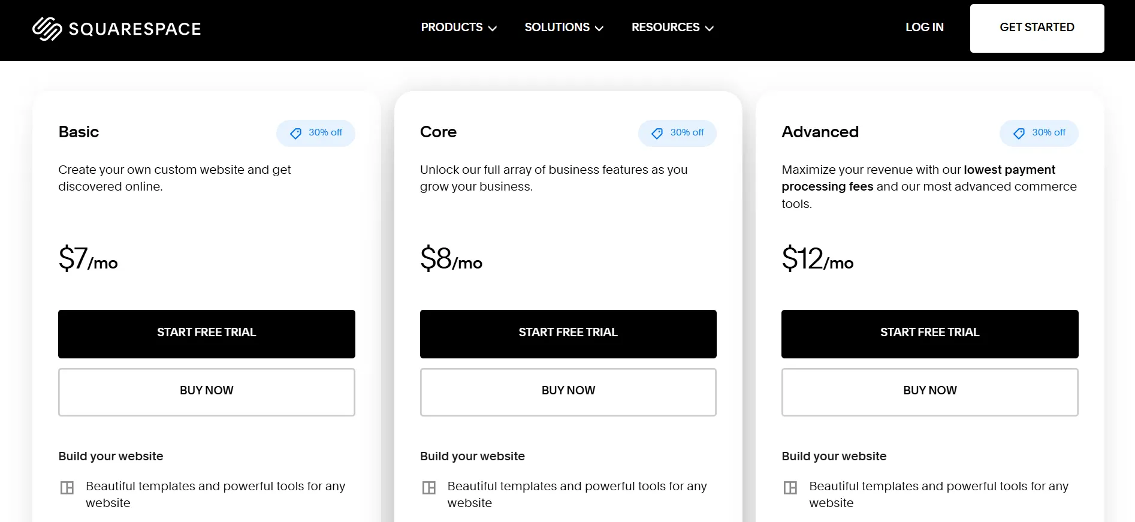
Task: Go to LOG IN
Action: point(925,28)
